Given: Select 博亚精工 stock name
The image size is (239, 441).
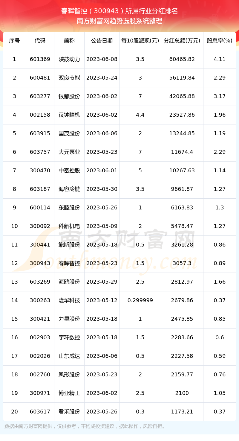Looking at the screenshot, I should point(69,393).
